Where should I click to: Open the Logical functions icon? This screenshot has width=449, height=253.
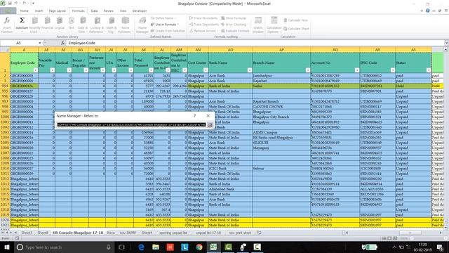click(x=60, y=20)
